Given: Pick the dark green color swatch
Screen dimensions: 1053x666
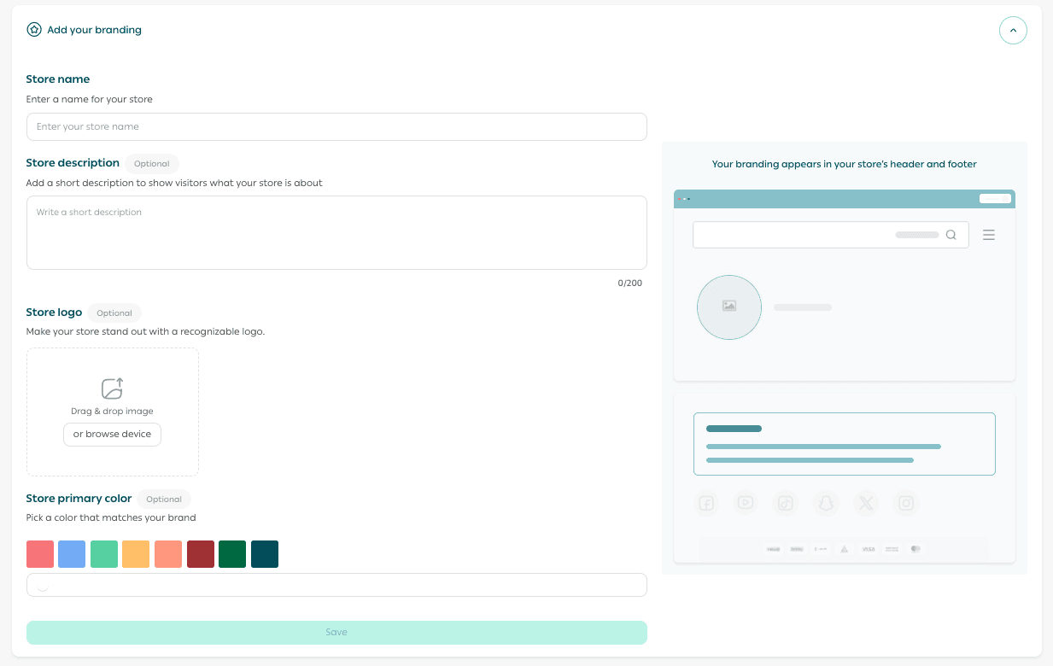Looking at the screenshot, I should 232,554.
